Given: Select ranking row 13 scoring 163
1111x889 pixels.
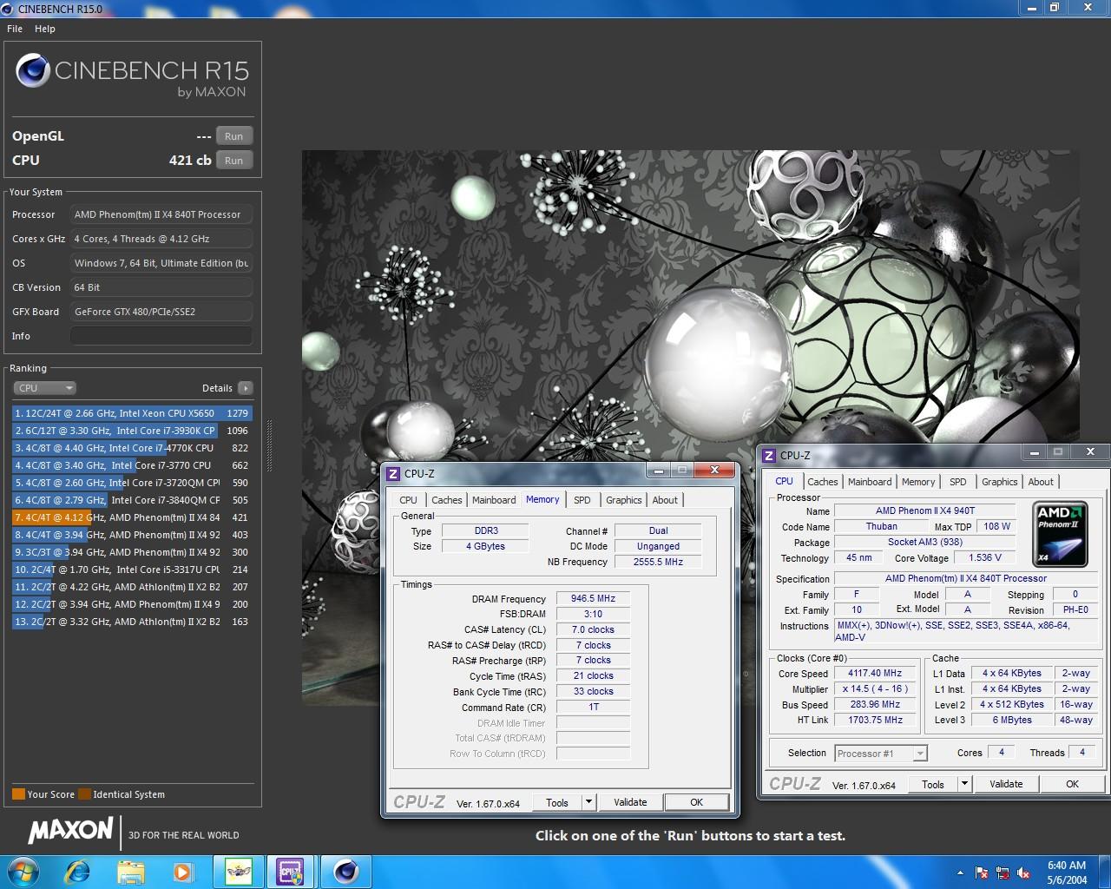Looking at the screenshot, I should point(132,622).
